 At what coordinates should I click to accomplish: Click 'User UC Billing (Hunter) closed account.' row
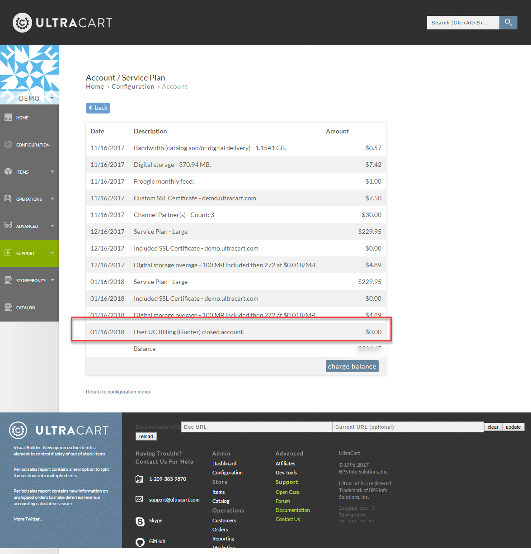[x=236, y=332]
